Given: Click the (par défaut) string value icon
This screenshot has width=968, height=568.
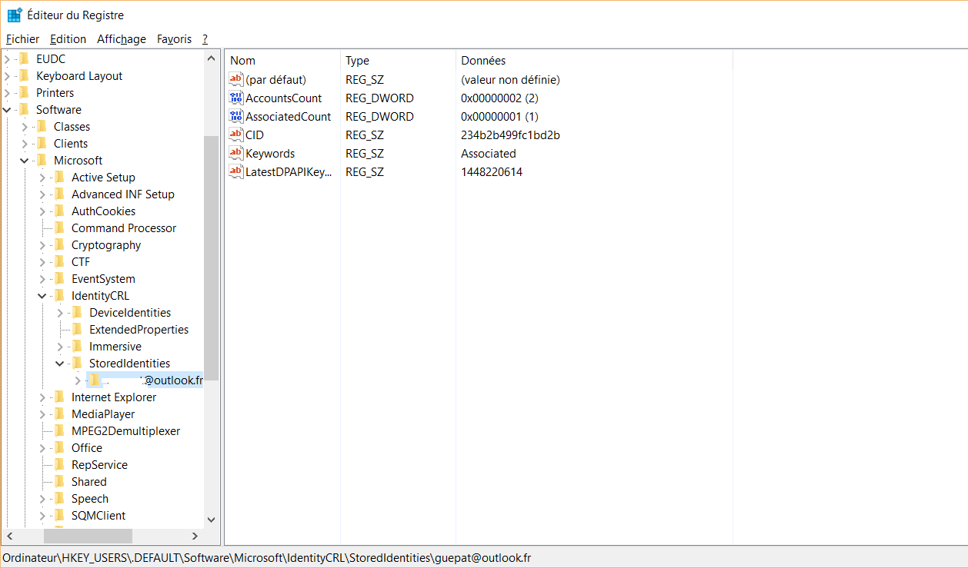Looking at the screenshot, I should click(236, 79).
